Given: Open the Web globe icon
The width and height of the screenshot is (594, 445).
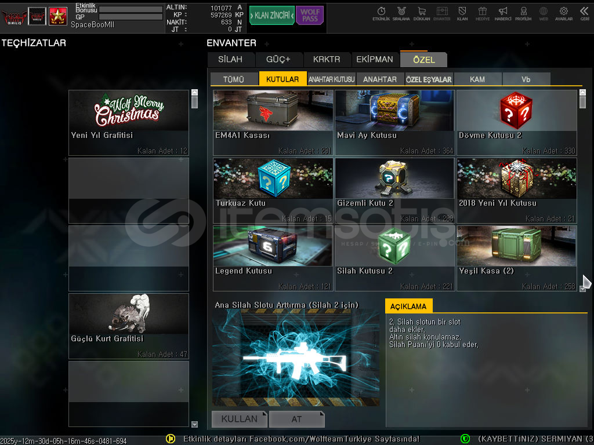Looking at the screenshot, I should 543,14.
